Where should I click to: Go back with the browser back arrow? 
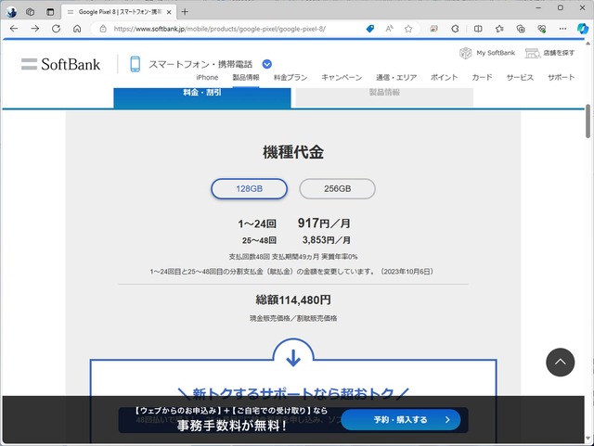pyautogui.click(x=14, y=29)
